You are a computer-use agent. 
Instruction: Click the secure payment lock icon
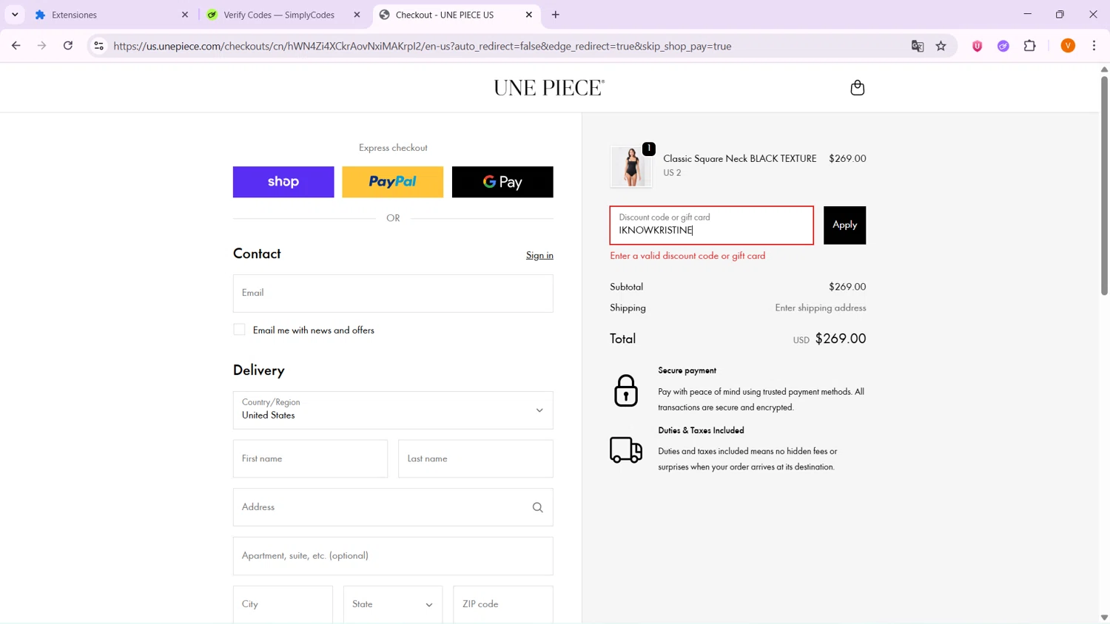626,390
